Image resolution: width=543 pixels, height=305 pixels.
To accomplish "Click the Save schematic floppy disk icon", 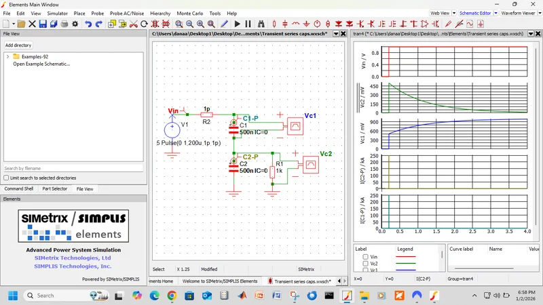I will [43, 24].
